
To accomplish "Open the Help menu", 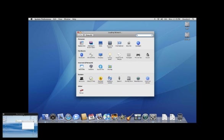I will [x=74, y=19].
